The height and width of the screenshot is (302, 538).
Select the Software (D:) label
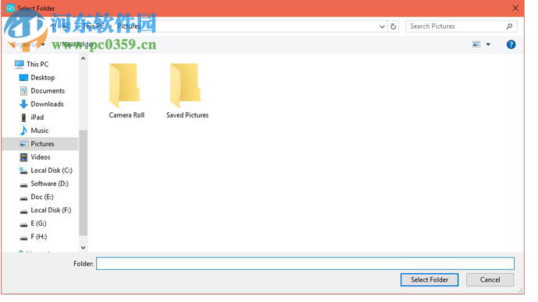[x=49, y=184]
